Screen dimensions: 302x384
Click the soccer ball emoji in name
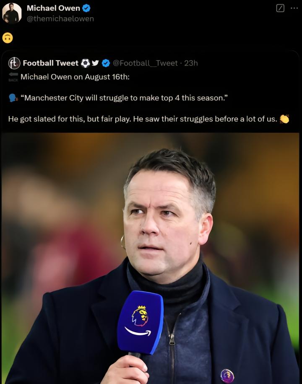(85, 63)
